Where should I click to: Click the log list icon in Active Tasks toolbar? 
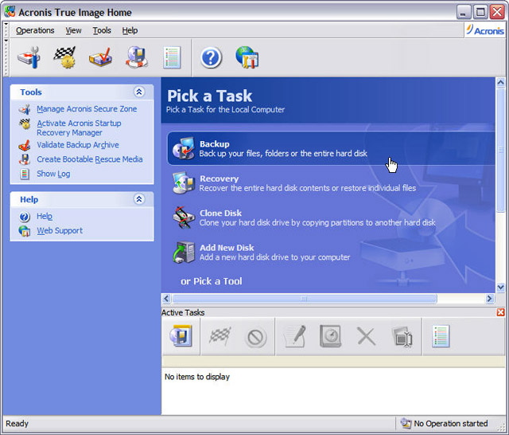pyautogui.click(x=441, y=336)
